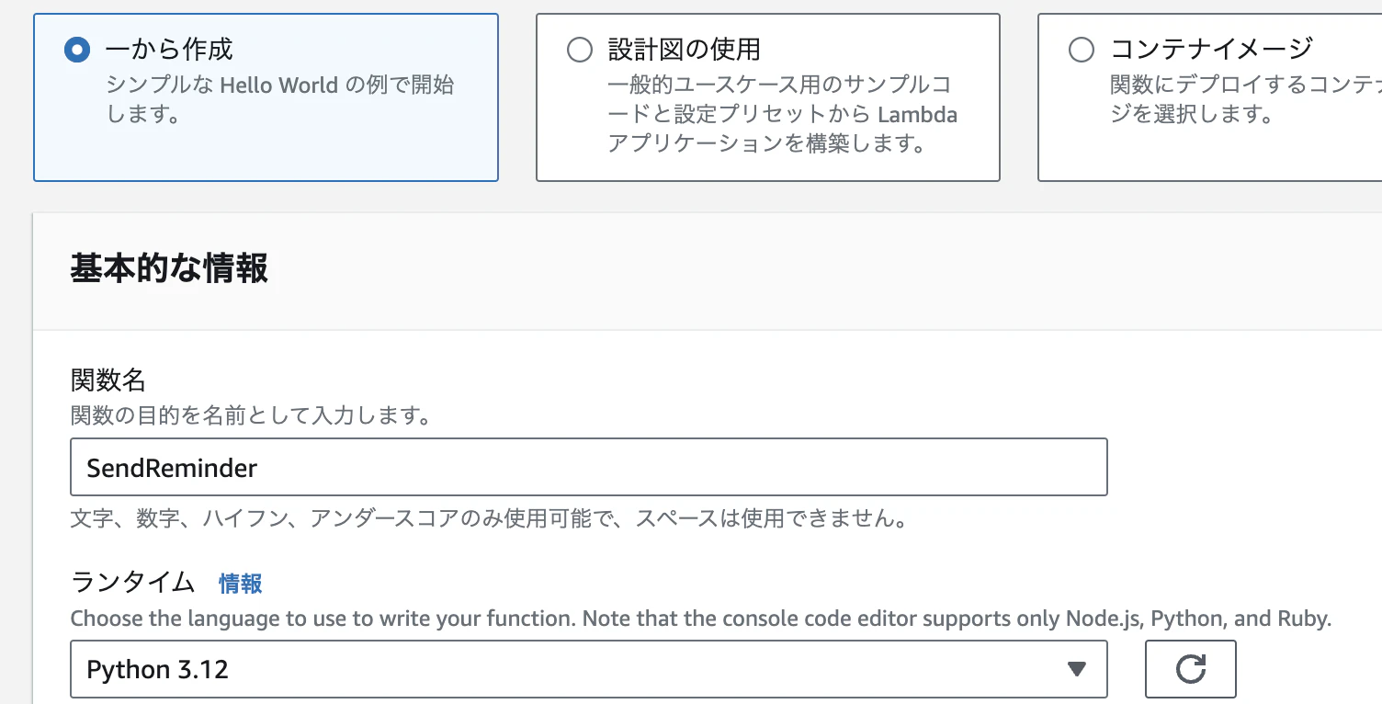Pick the コンテナイメージ radio button
Image resolution: width=1382 pixels, height=704 pixels.
coord(1082,50)
